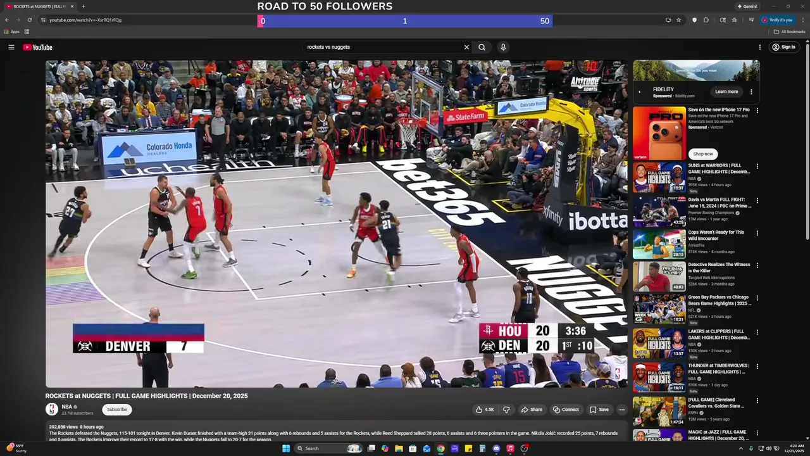Open more actions ellipsis under the video
This screenshot has height=456, width=810.
[x=621, y=410]
